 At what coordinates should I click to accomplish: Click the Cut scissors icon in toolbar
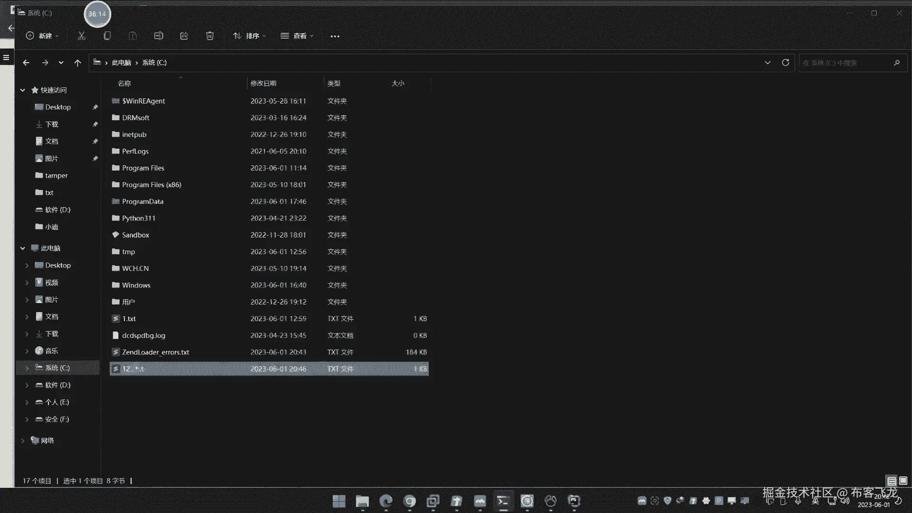click(x=82, y=36)
